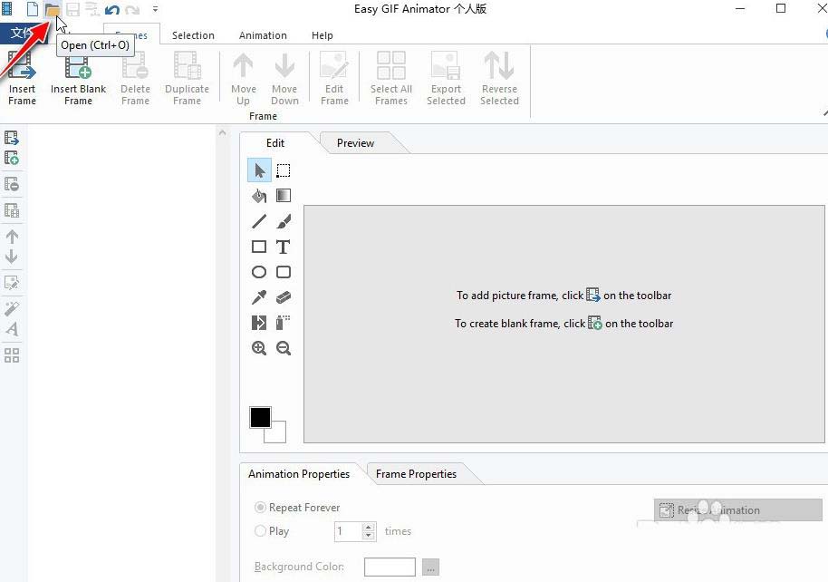This screenshot has height=582, width=828.
Task: Click Export Selected in the ribbon
Action: [x=447, y=79]
